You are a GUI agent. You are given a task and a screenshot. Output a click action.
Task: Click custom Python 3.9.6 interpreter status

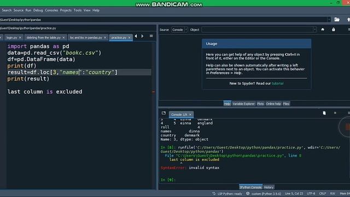(266, 194)
